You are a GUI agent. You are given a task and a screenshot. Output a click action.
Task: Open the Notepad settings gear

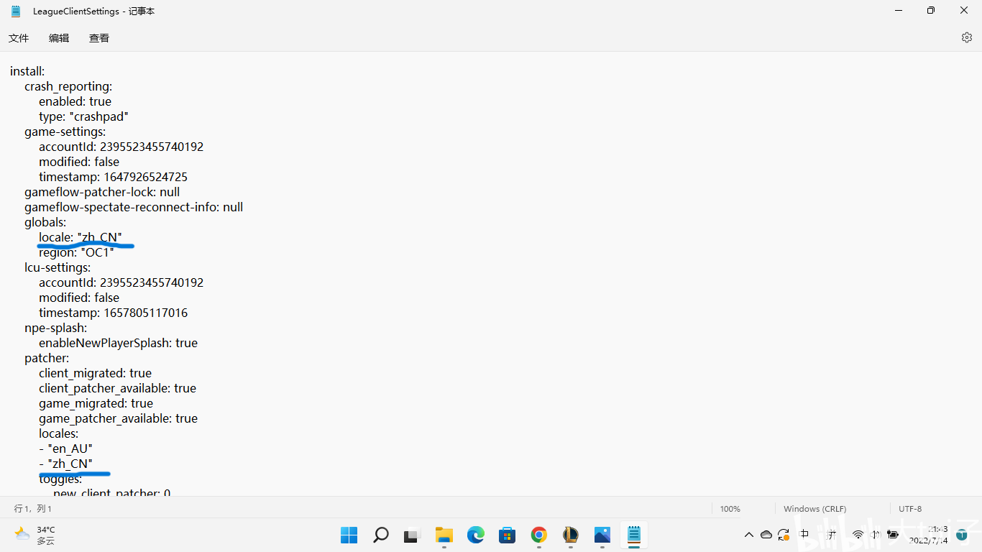(967, 37)
